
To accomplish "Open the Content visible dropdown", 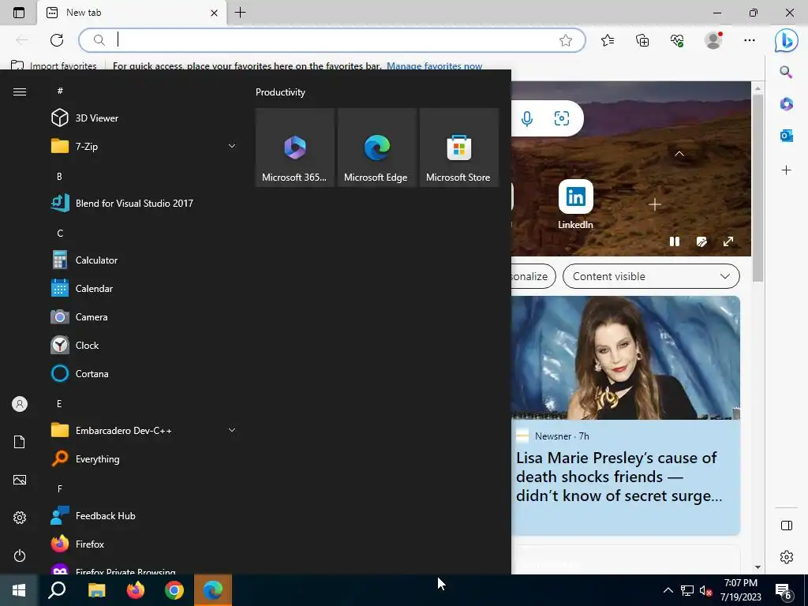I will [651, 276].
